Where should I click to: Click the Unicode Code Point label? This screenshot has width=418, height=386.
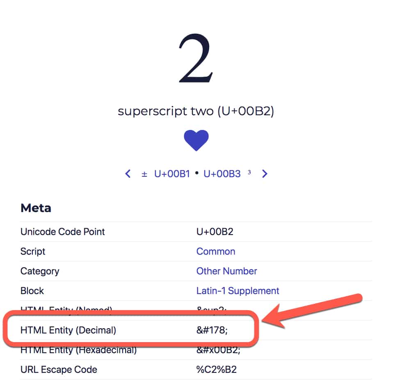pyautogui.click(x=63, y=232)
